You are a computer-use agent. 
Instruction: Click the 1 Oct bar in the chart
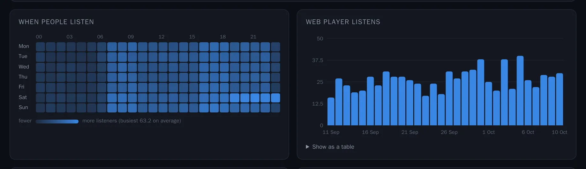(489, 104)
